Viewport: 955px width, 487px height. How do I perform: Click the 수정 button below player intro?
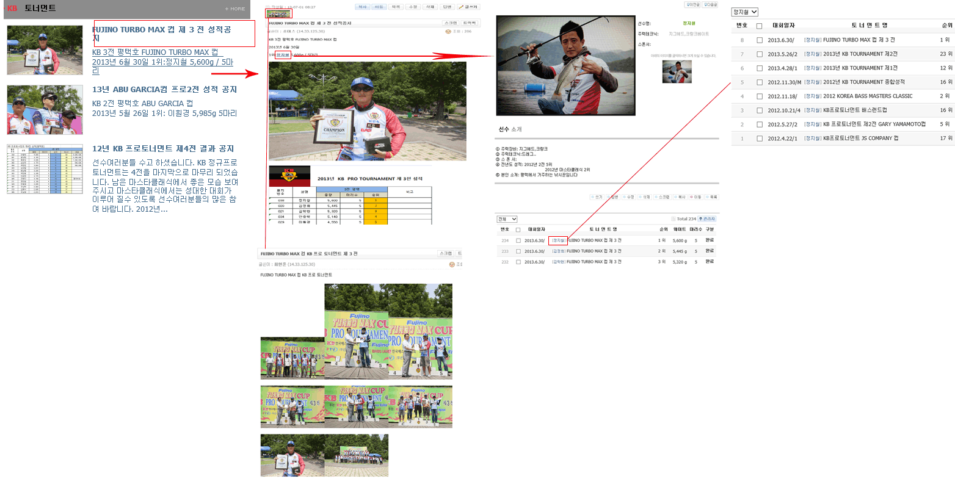[x=629, y=197]
